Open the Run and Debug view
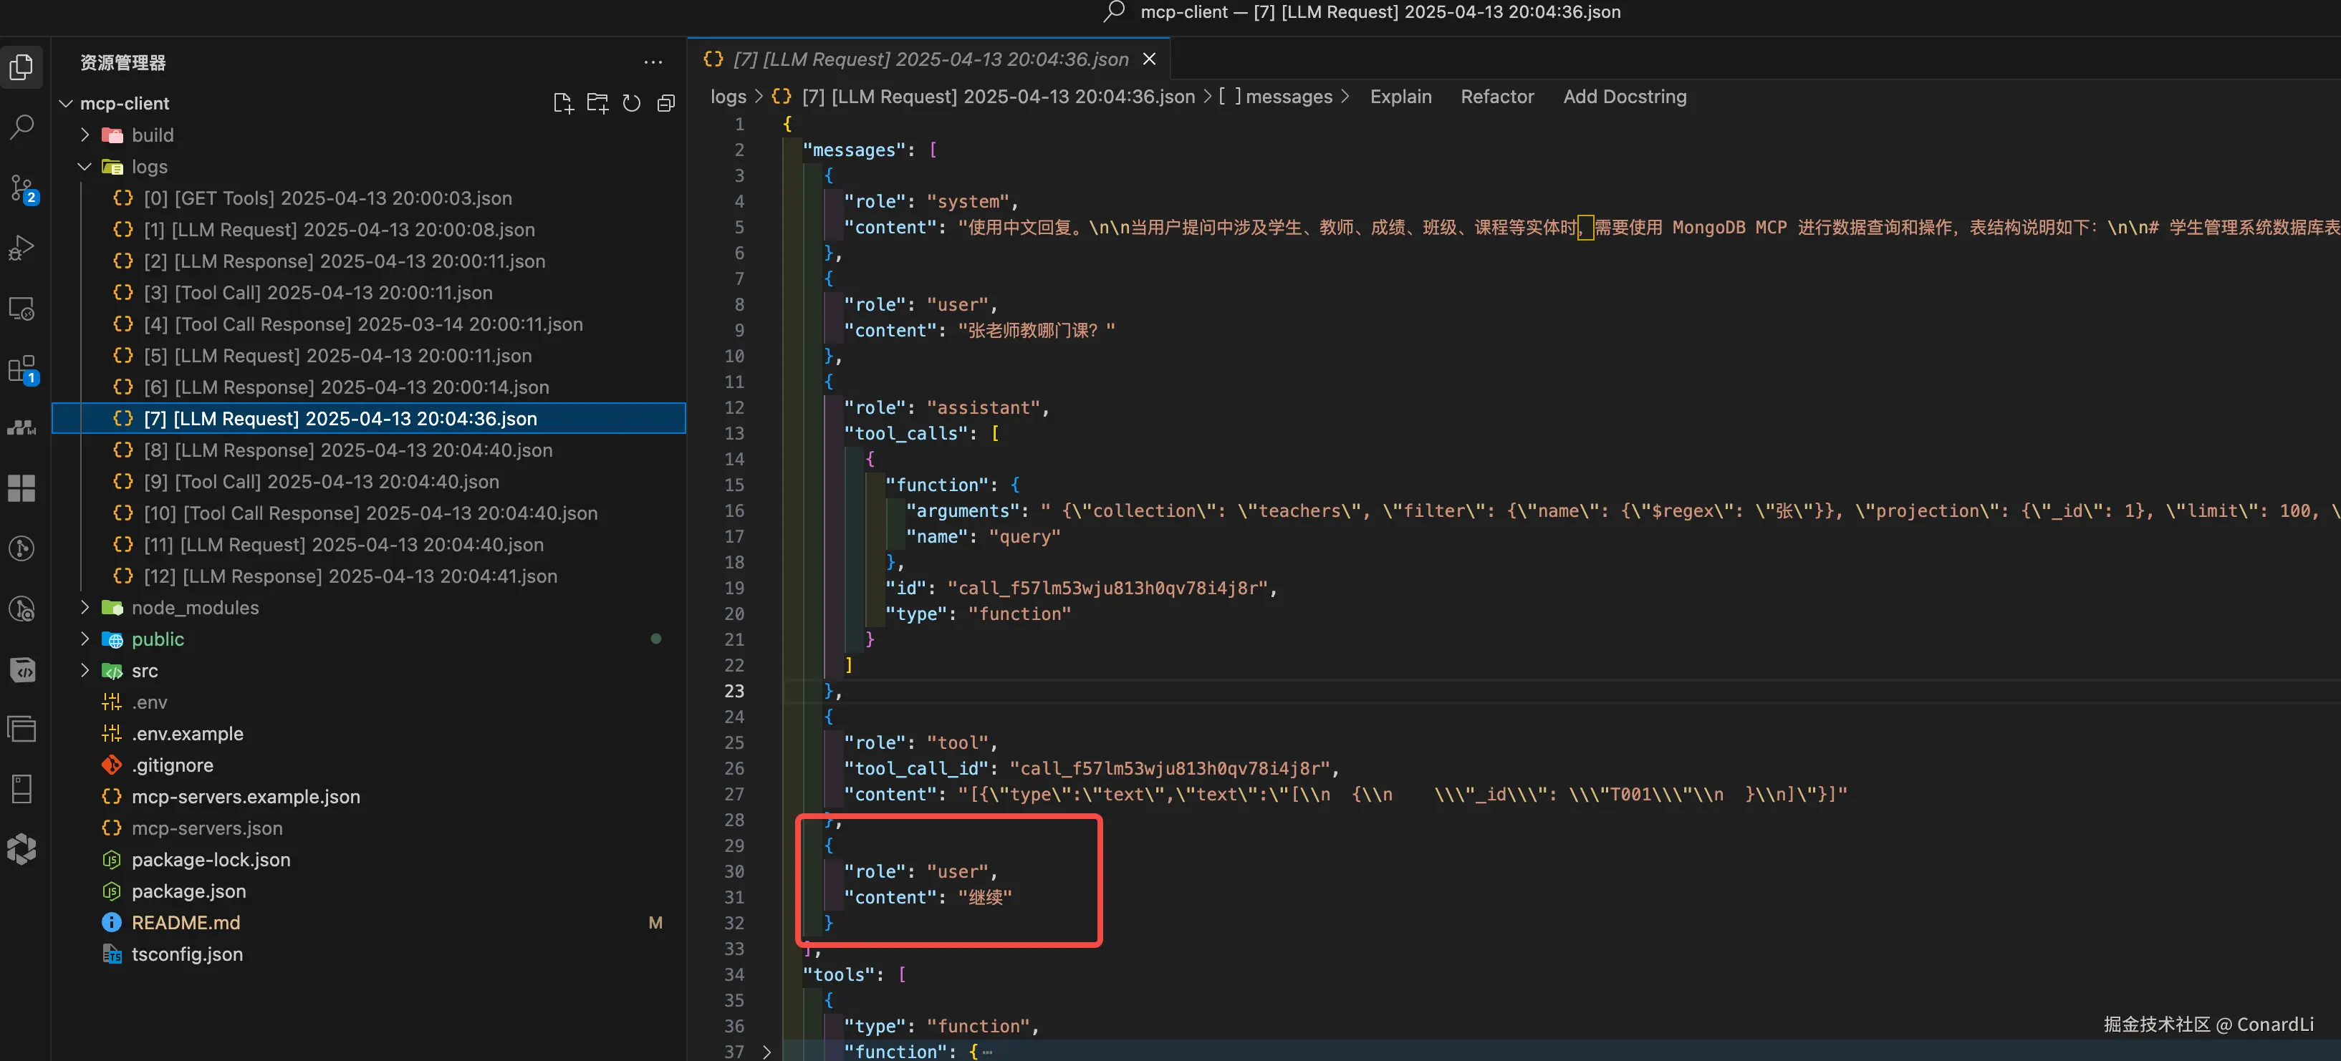Viewport: 2341px width, 1061px height. (x=21, y=248)
